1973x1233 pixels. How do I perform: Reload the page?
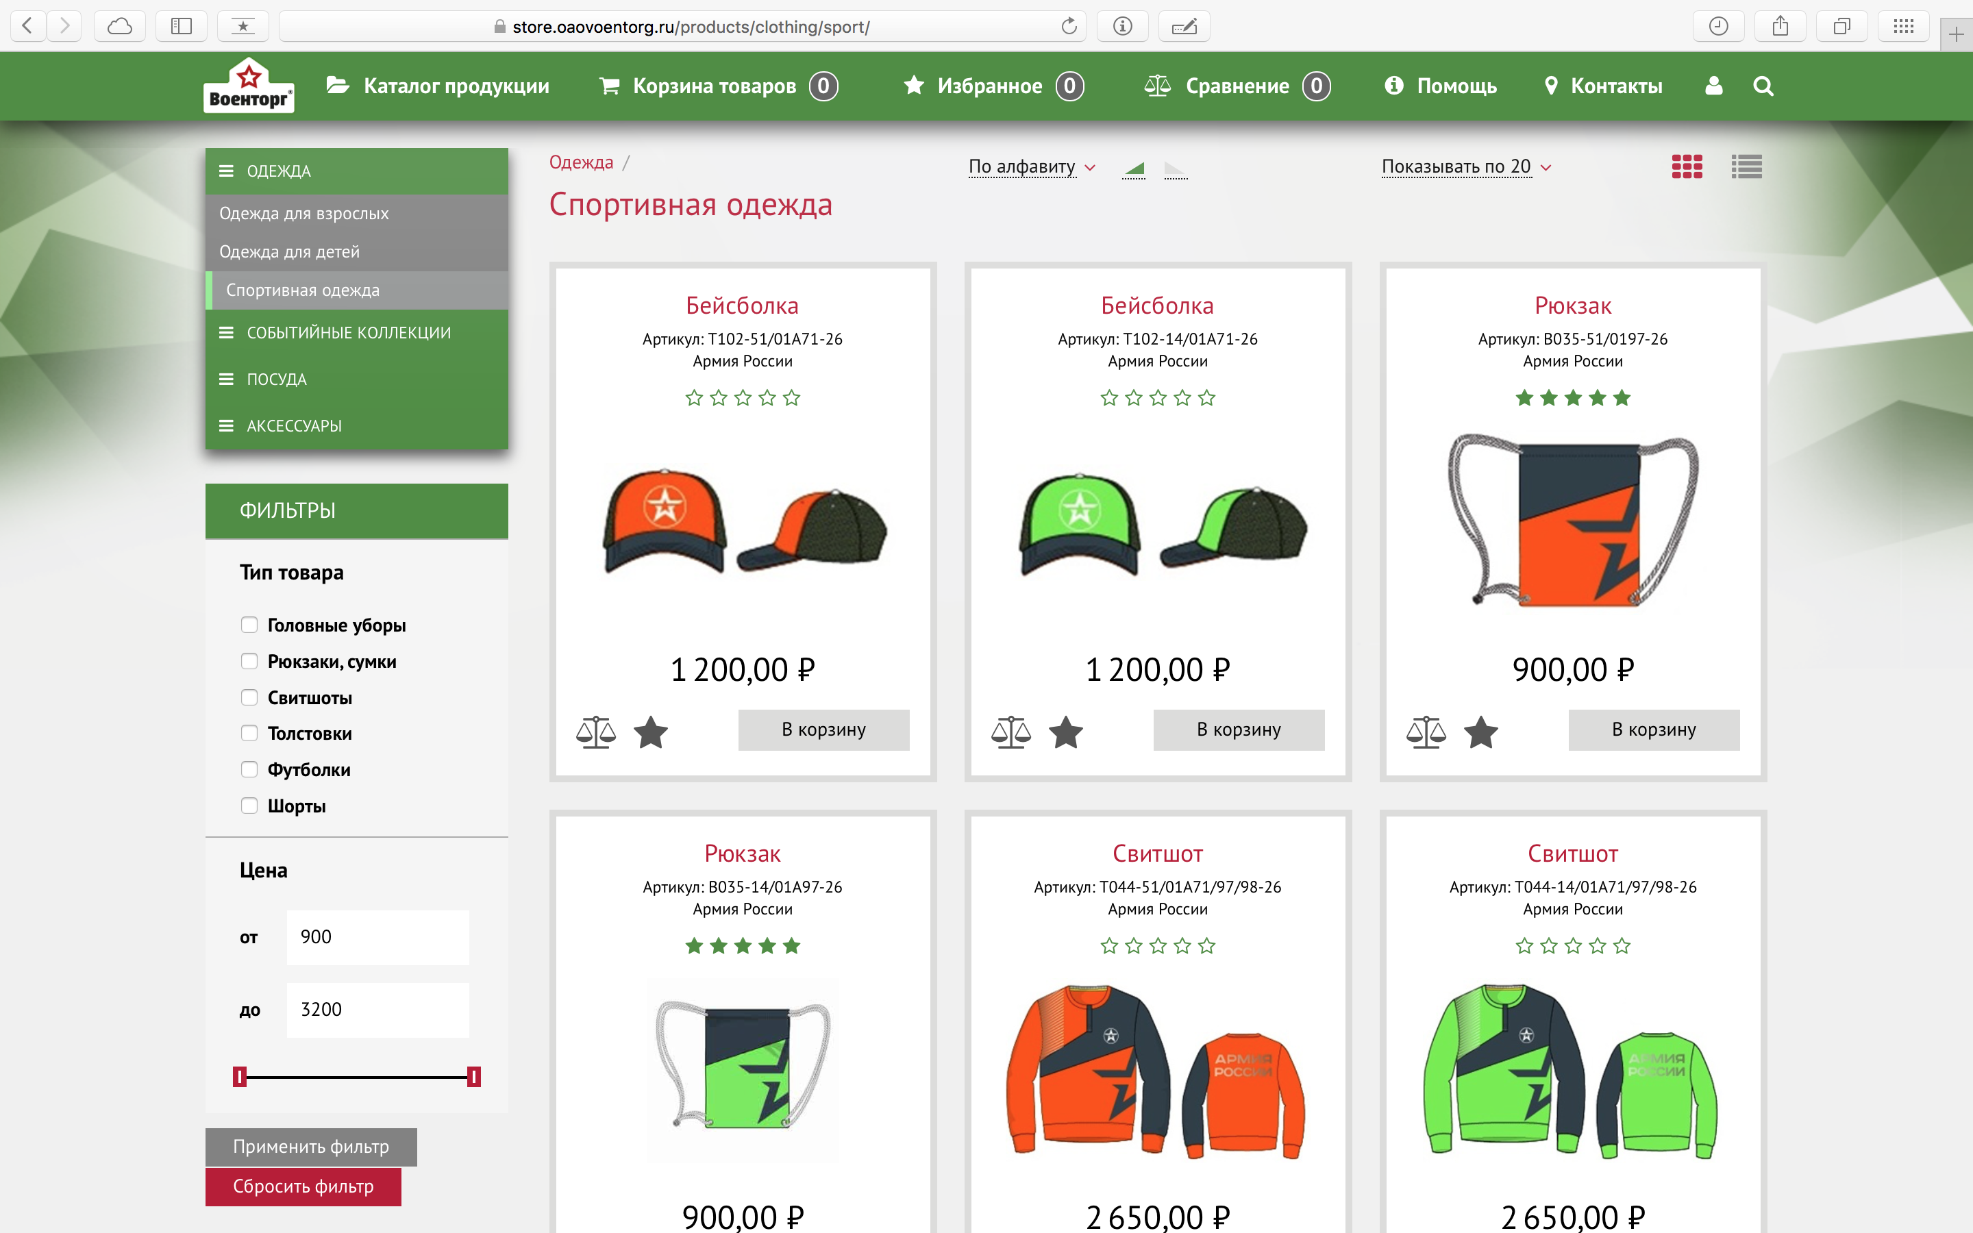point(1069,26)
